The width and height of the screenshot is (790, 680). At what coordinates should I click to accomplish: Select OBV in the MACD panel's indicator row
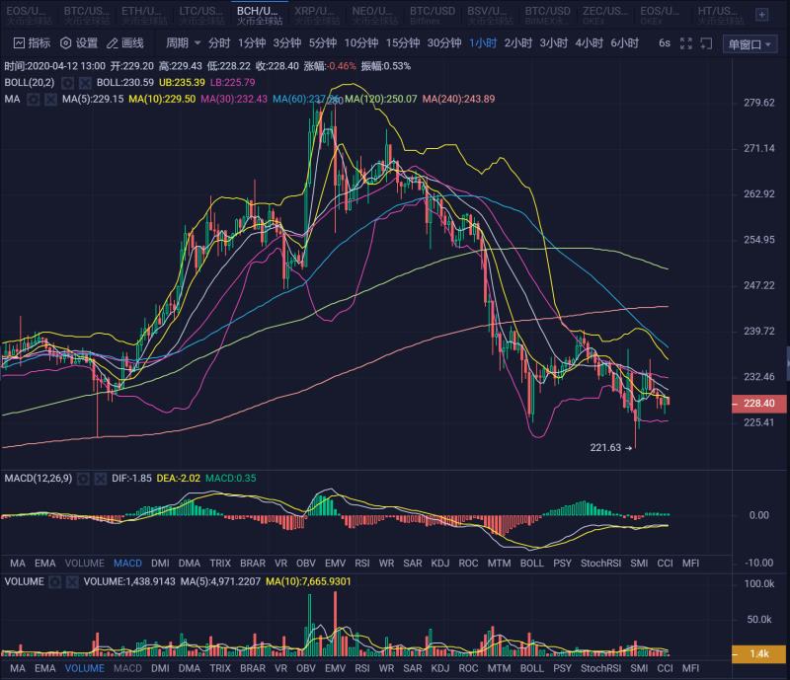tap(306, 564)
